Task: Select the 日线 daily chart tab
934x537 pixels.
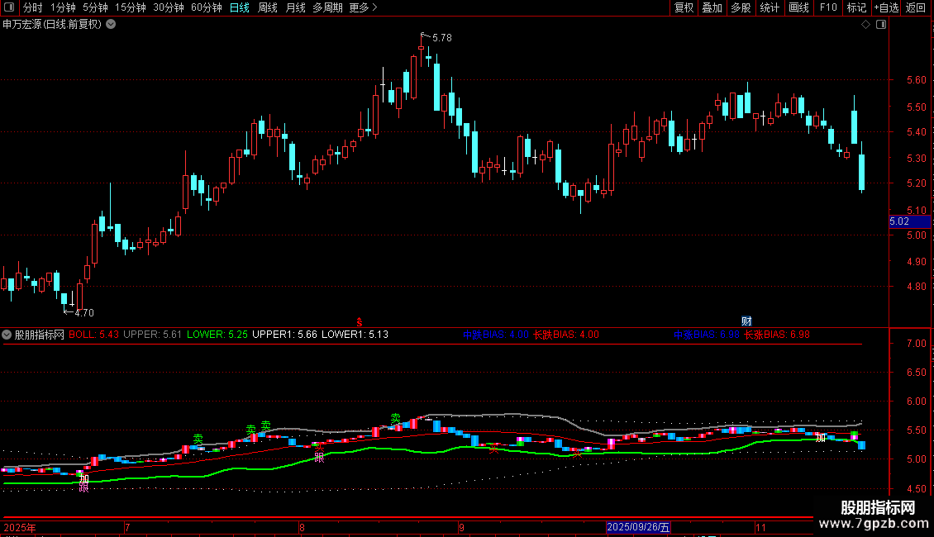Action: tap(240, 7)
